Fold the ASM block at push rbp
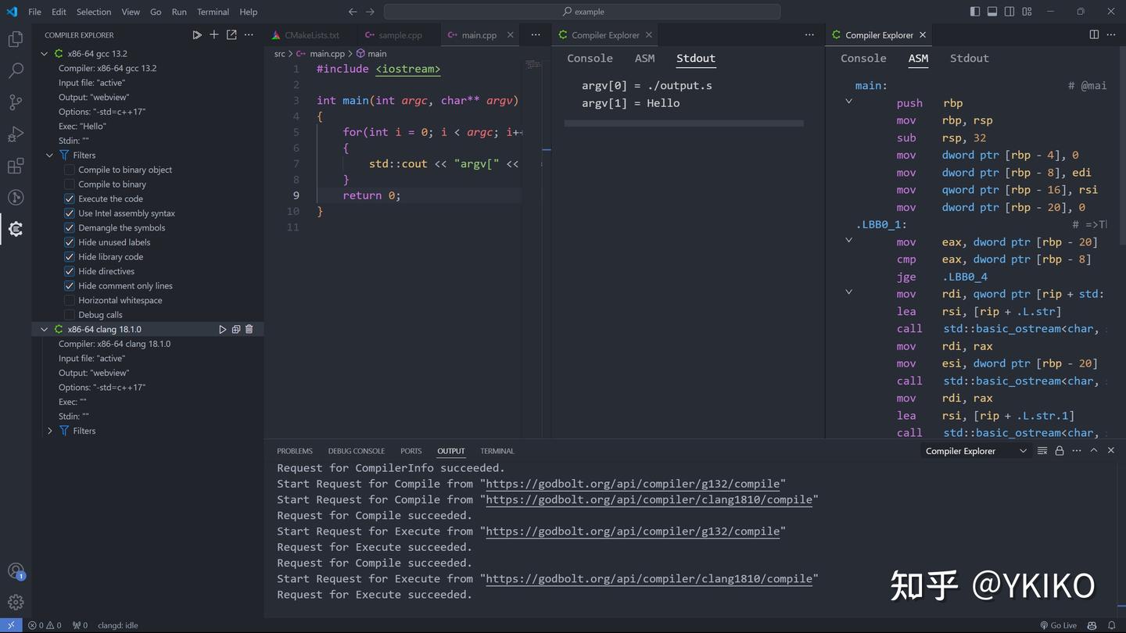Screen dimensions: 1126x633 pos(848,101)
